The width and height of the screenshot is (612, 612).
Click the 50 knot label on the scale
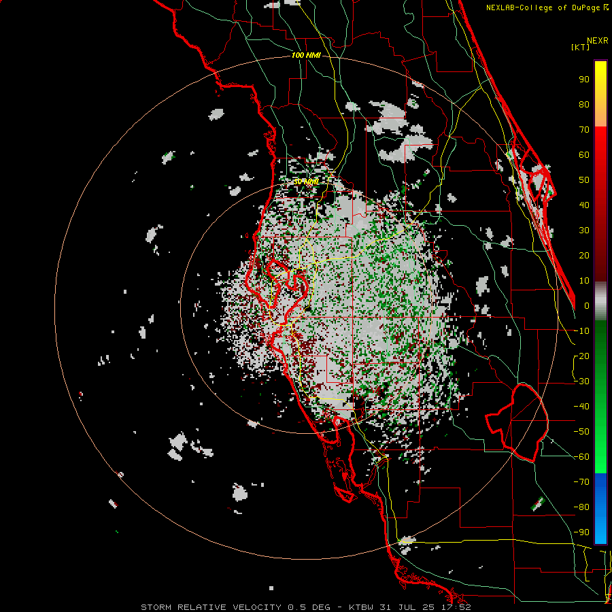pyautogui.click(x=584, y=180)
